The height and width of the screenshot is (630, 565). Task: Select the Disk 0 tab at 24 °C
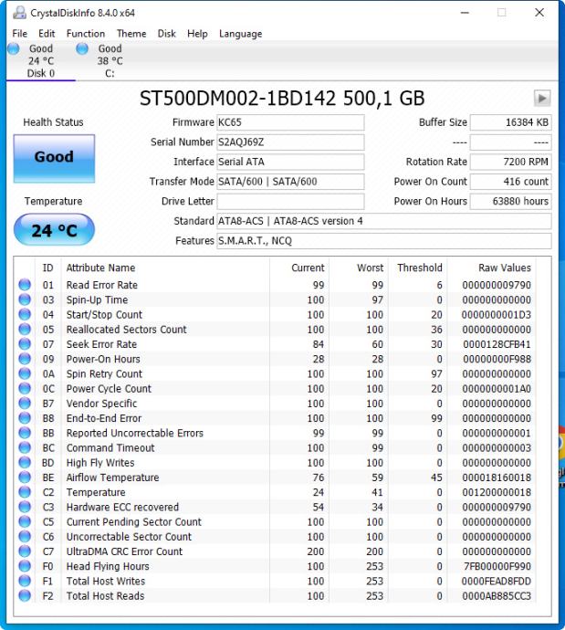point(40,60)
